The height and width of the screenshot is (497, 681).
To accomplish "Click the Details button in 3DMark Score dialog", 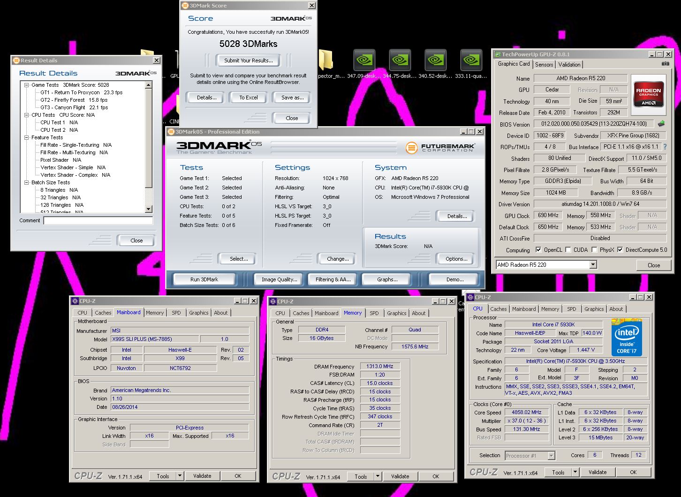I will 206,98.
